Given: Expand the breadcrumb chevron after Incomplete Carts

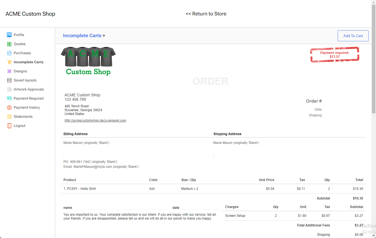Looking at the screenshot, I should click(x=104, y=35).
